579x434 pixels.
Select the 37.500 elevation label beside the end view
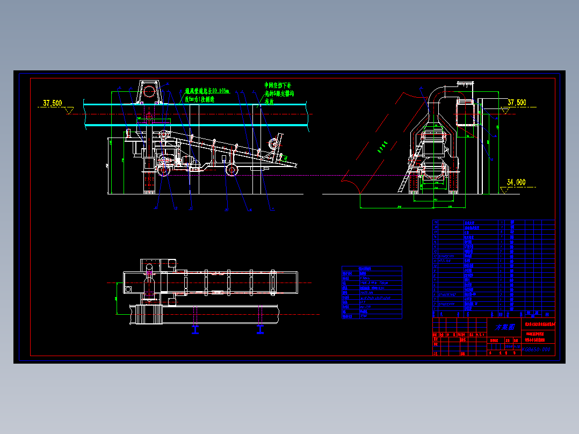517,102
